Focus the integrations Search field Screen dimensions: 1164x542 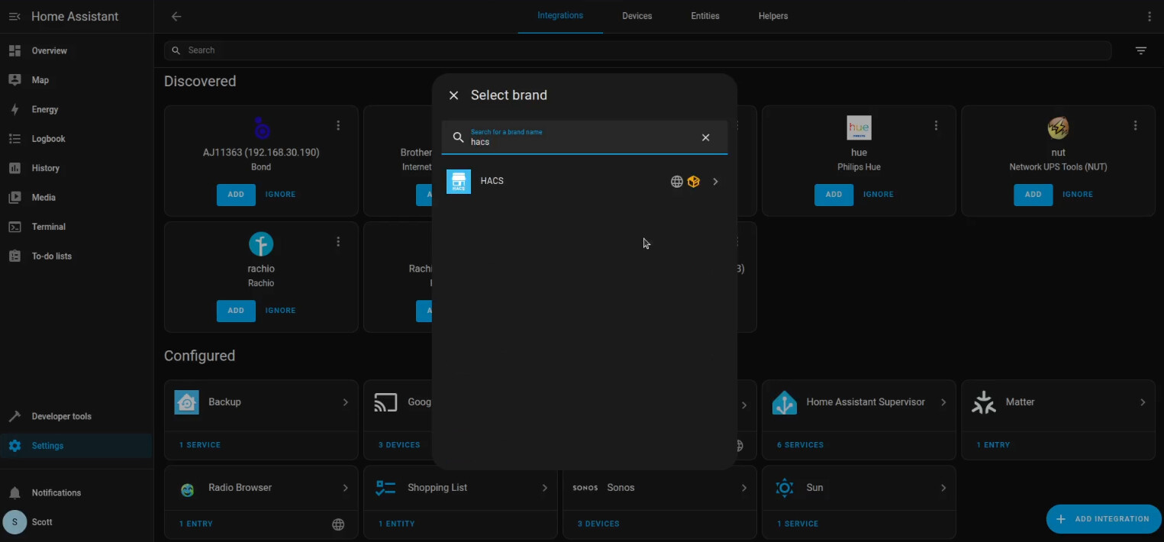(638, 50)
